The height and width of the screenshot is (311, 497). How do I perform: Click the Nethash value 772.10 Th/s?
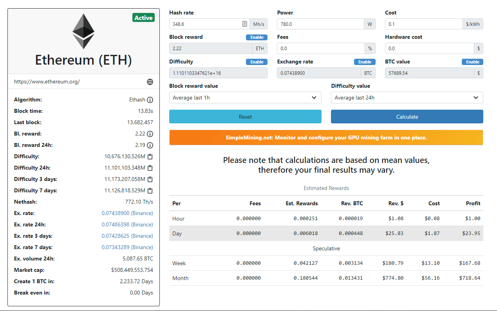(139, 202)
